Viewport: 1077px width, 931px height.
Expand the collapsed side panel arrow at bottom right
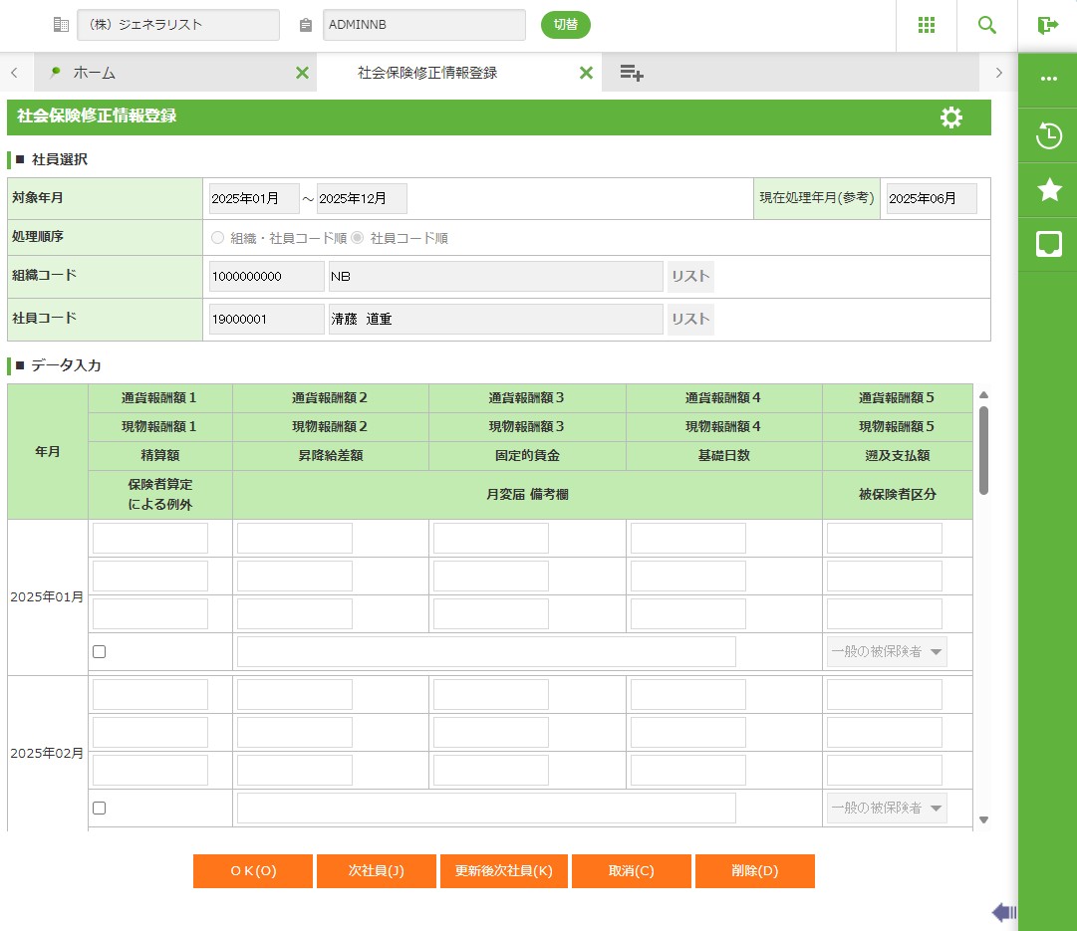coord(1003,912)
